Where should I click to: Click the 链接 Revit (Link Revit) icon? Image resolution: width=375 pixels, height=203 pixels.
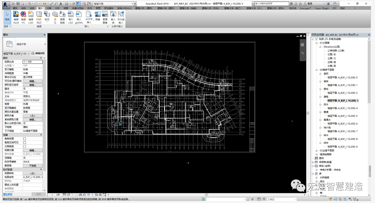16,17
